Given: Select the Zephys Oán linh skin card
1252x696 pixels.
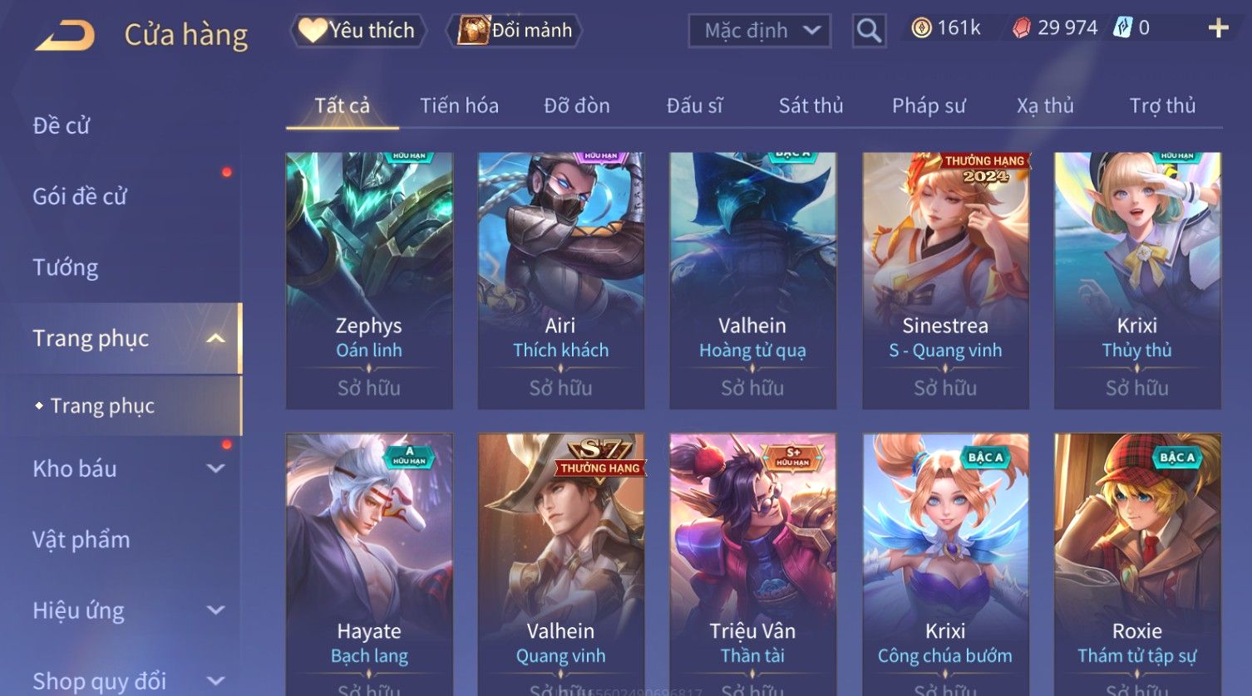Looking at the screenshot, I should [369, 281].
